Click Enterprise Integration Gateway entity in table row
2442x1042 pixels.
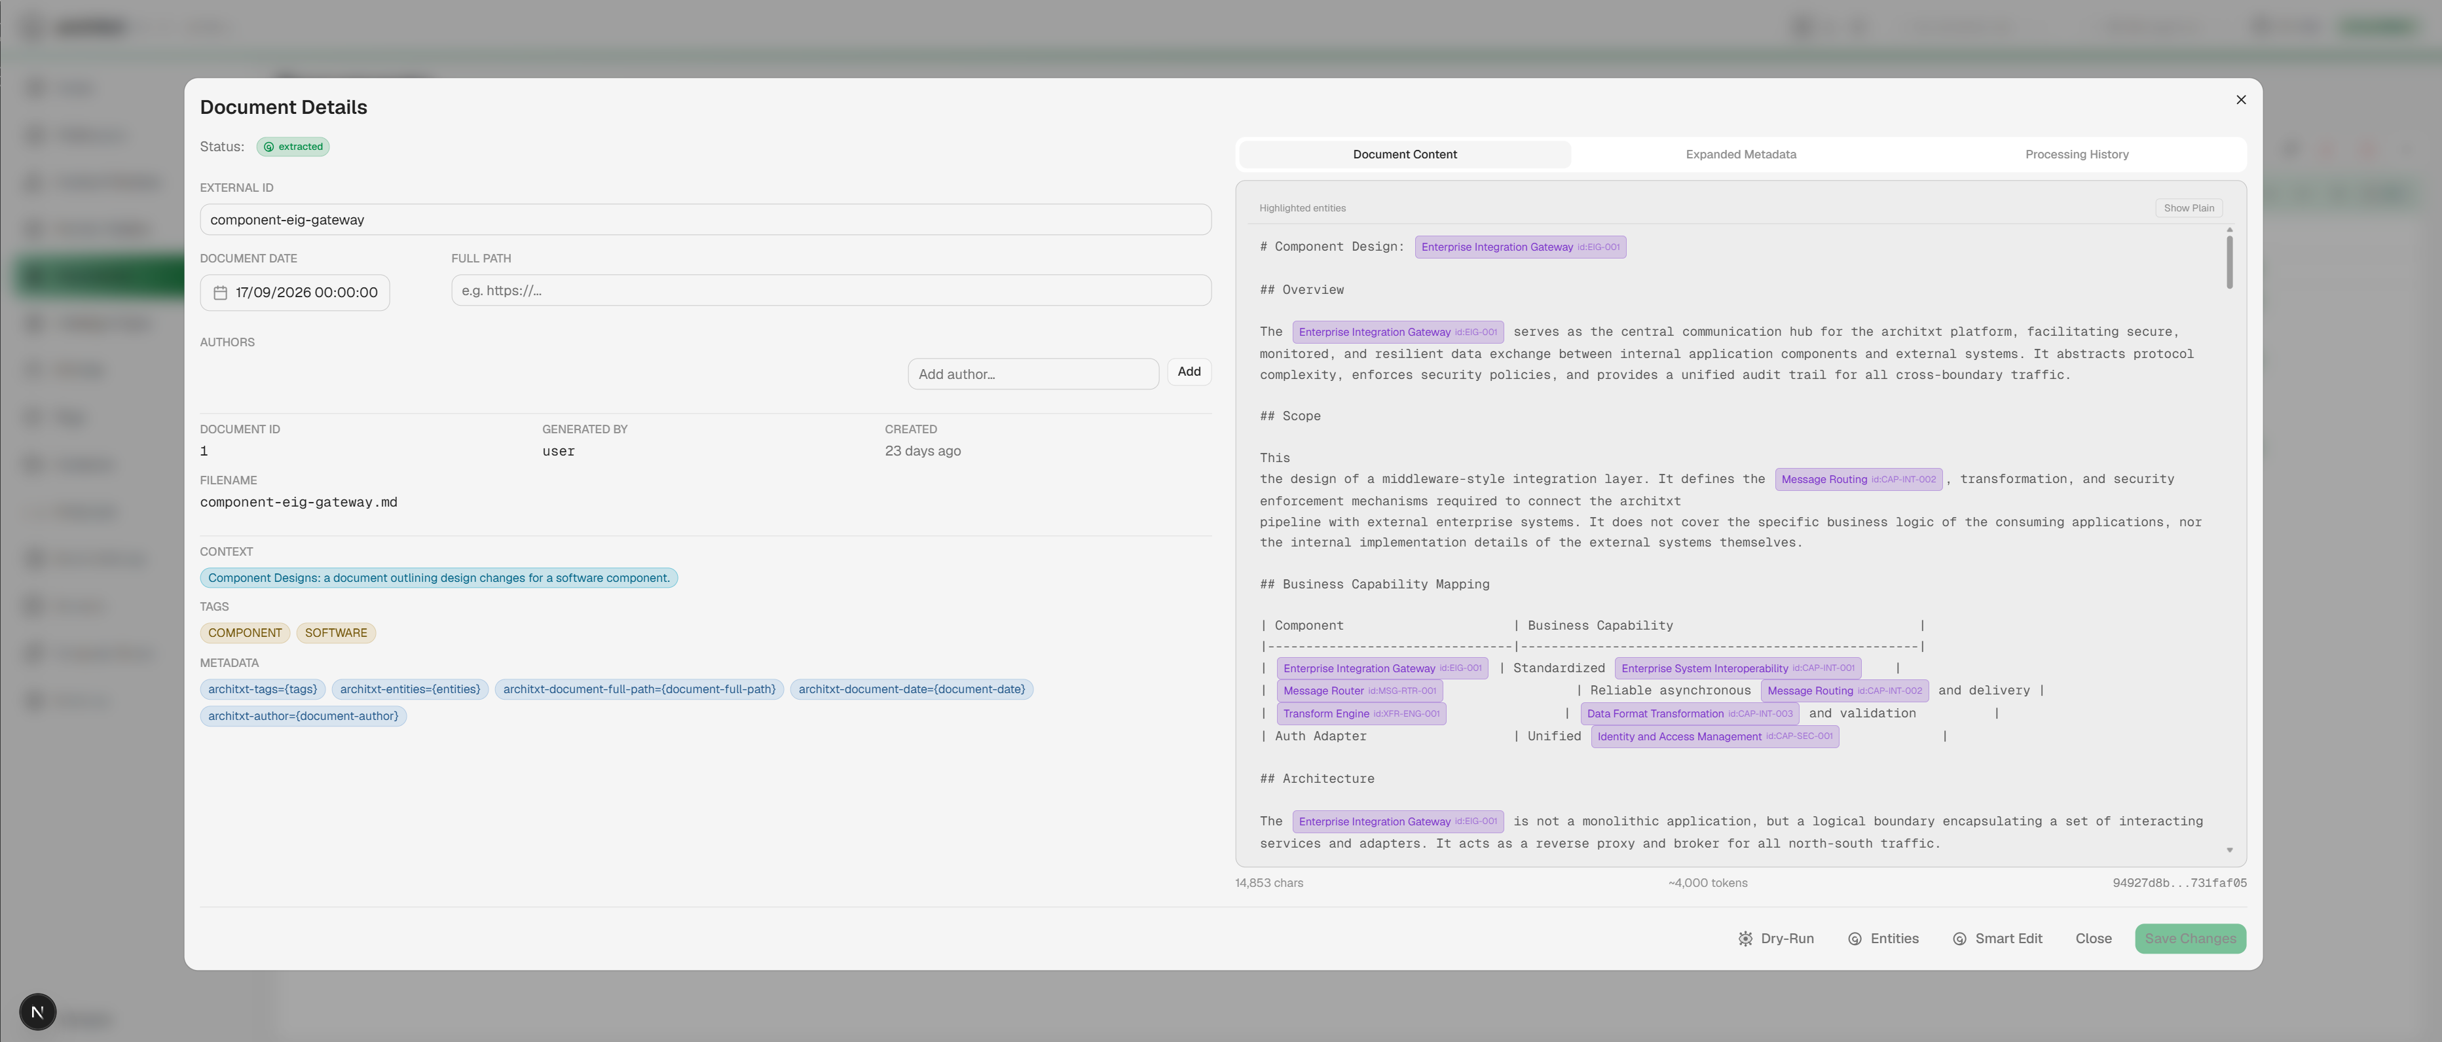click(x=1382, y=669)
